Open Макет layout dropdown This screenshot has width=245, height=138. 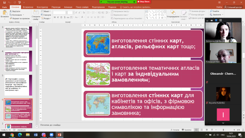tap(46, 11)
